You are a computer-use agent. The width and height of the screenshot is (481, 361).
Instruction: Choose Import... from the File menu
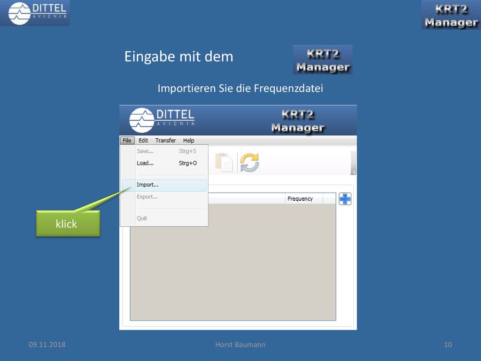click(x=164, y=185)
